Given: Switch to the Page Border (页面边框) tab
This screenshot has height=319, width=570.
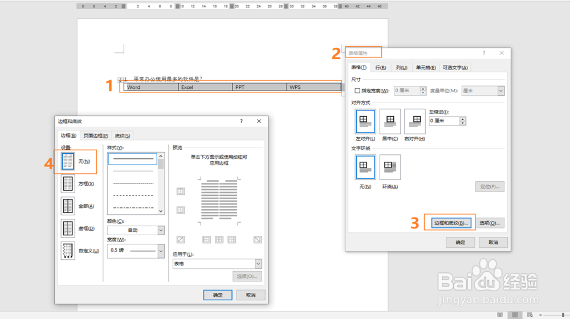Looking at the screenshot, I should coord(96,136).
